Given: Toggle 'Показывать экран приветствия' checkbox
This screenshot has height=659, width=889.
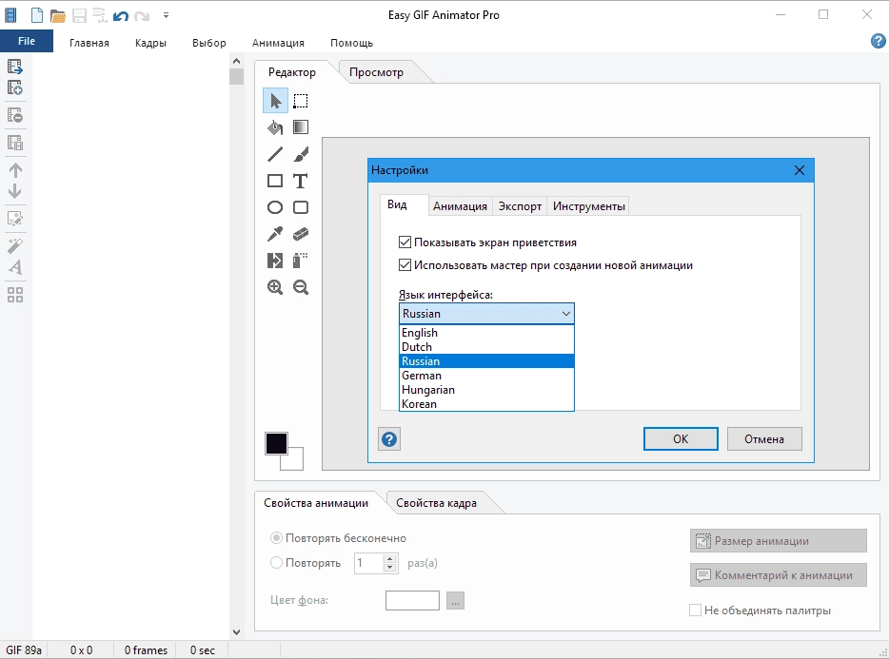Looking at the screenshot, I should (x=405, y=242).
